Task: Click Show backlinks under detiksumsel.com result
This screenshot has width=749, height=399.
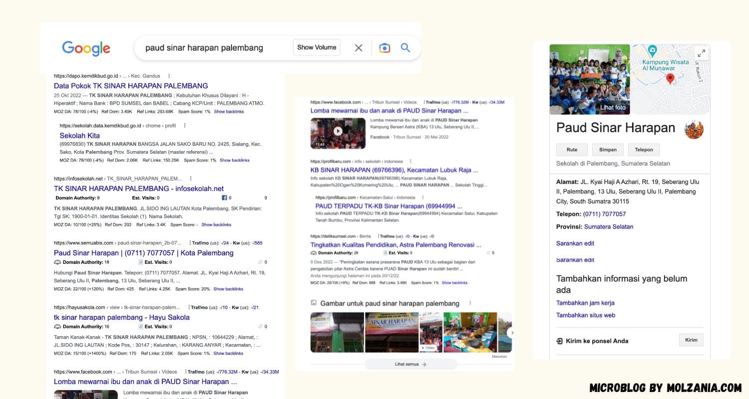Action: click(454, 283)
